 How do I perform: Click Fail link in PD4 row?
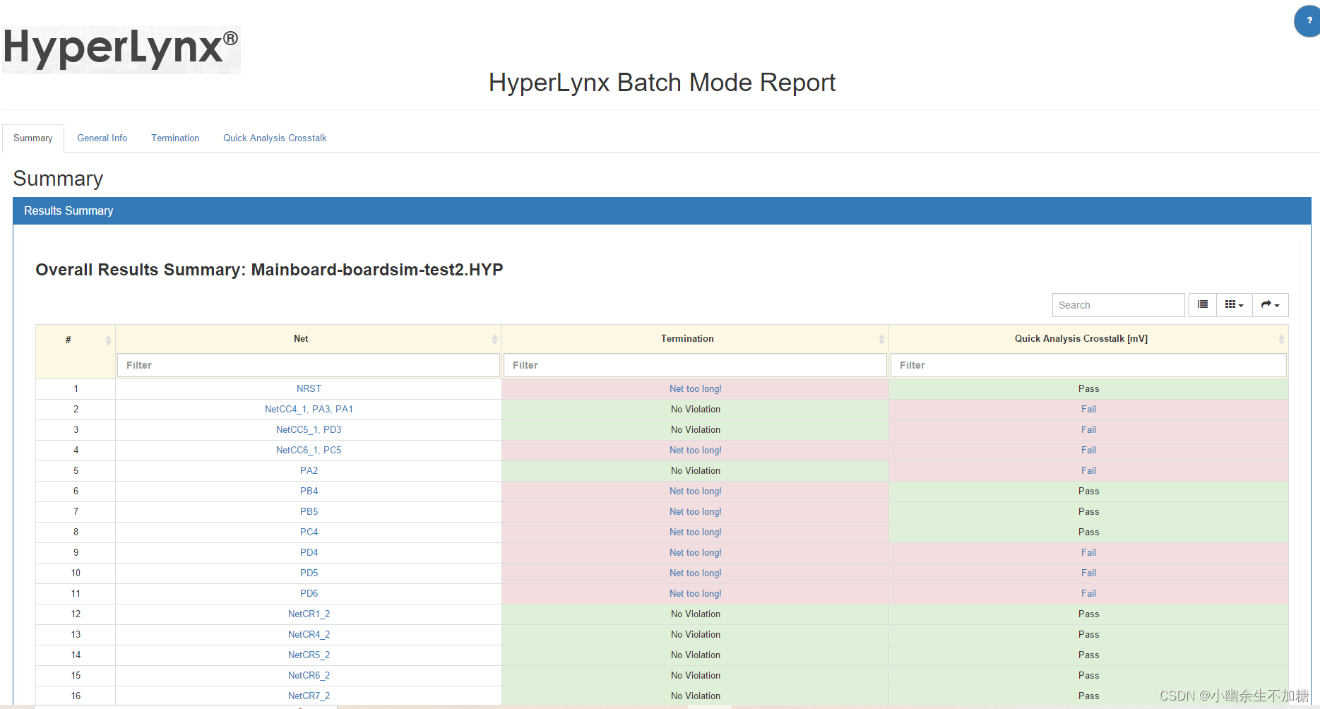coord(1088,552)
